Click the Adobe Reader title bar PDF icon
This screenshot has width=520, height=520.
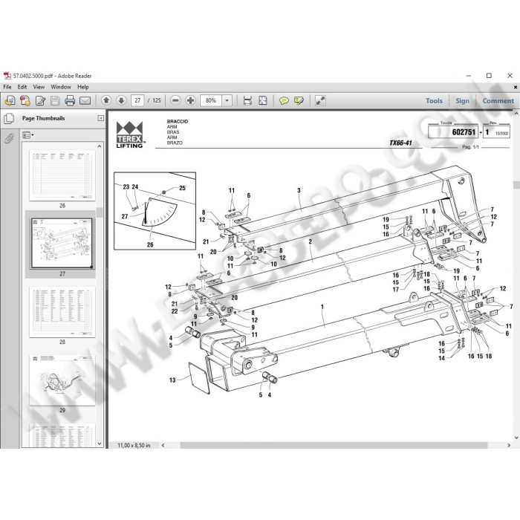pyautogui.click(x=7, y=76)
